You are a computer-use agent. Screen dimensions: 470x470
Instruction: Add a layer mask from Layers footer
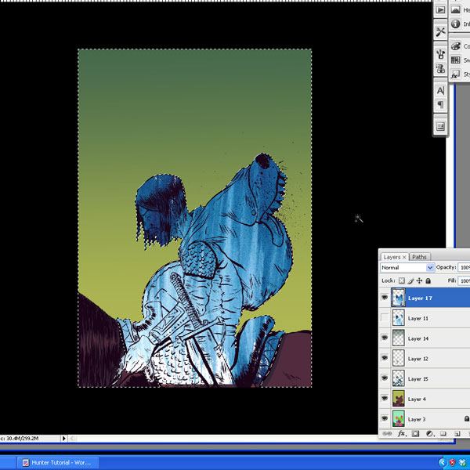pyautogui.click(x=415, y=433)
